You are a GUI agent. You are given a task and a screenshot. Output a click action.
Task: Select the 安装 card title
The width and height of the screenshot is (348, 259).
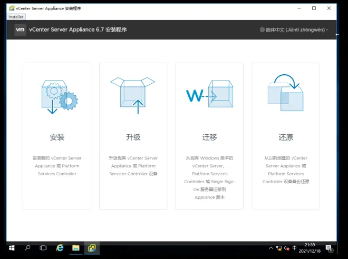coord(57,137)
